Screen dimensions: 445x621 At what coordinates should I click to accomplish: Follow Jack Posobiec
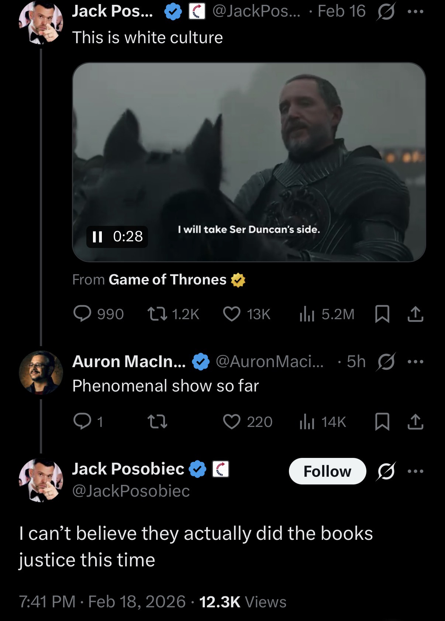point(327,471)
